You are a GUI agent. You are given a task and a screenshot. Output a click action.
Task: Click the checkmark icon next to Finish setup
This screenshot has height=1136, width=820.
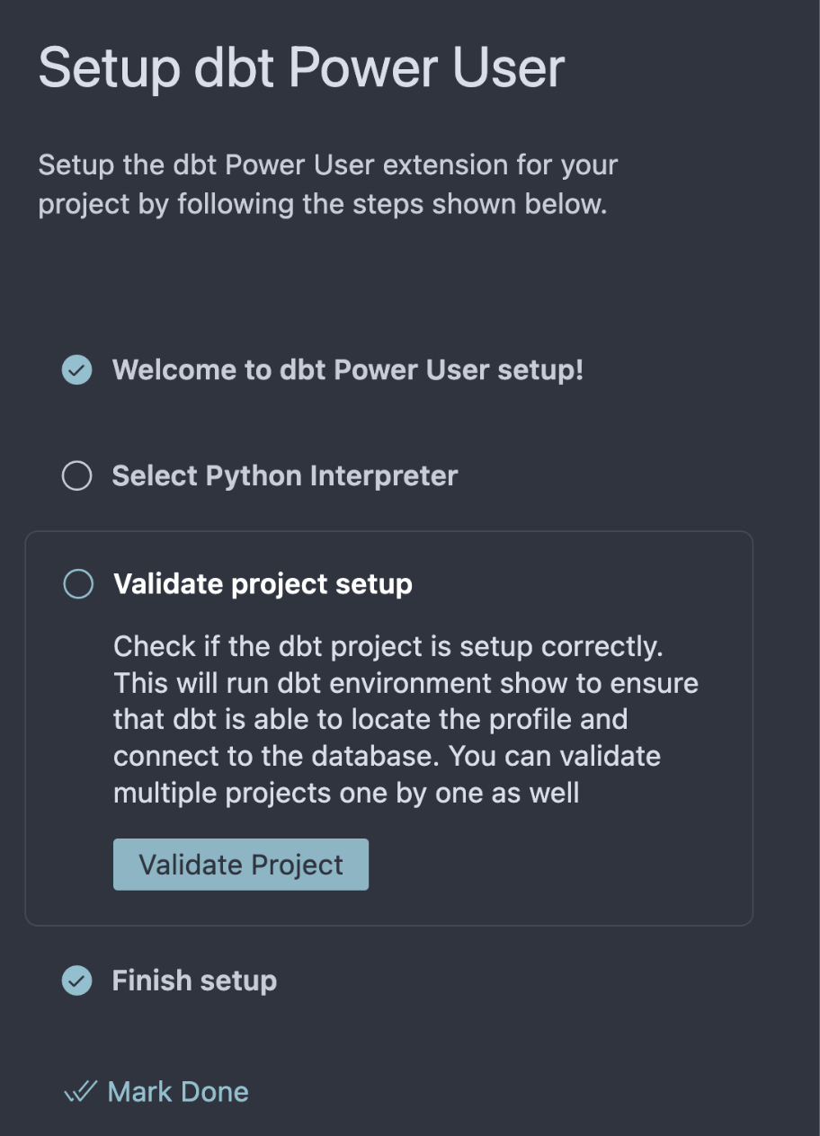[76, 981]
